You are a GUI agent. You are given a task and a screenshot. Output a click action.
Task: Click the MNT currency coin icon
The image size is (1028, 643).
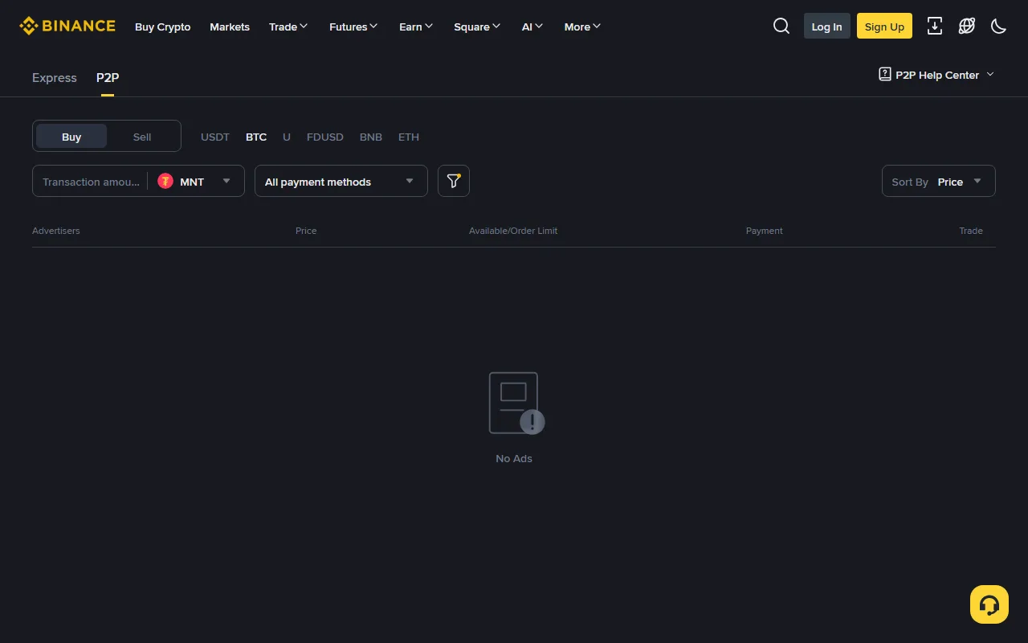pos(165,182)
